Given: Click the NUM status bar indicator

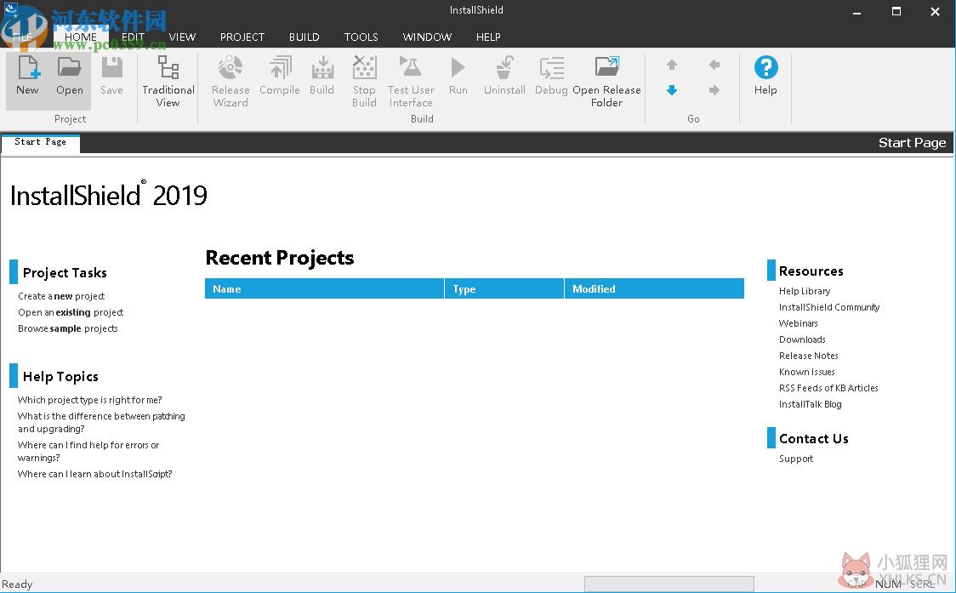Looking at the screenshot, I should point(888,584).
